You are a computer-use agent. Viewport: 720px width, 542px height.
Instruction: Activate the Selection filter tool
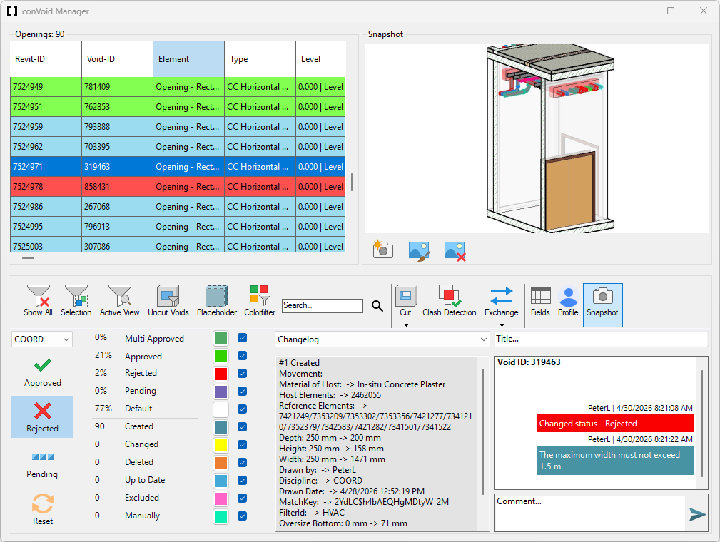pyautogui.click(x=76, y=300)
